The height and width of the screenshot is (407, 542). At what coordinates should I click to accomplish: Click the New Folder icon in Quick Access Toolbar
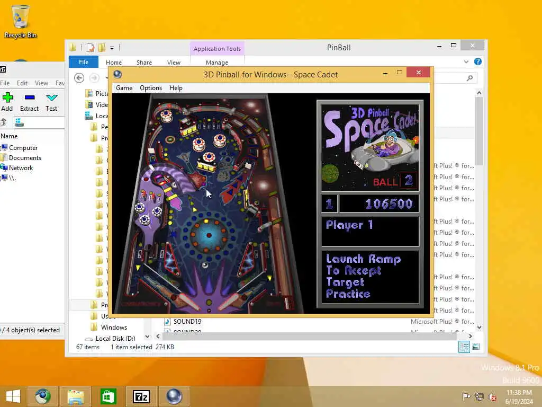click(x=102, y=47)
